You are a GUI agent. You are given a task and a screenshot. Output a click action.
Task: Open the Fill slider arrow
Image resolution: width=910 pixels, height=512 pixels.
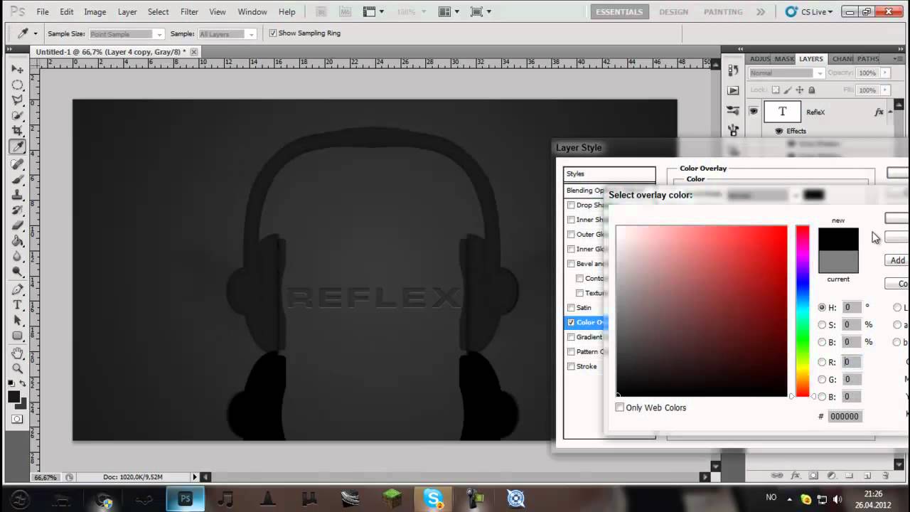[x=885, y=90]
